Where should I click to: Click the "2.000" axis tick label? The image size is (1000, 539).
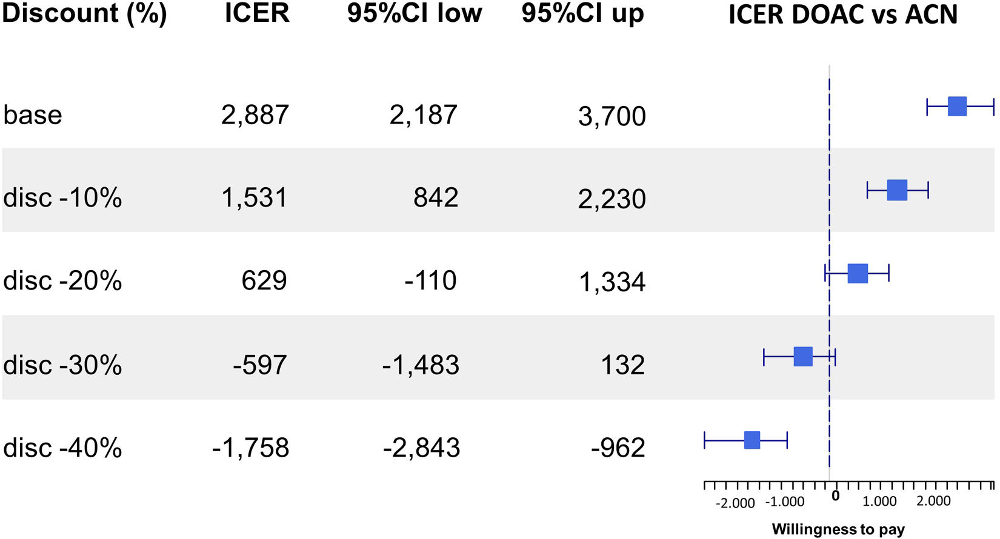933,501
